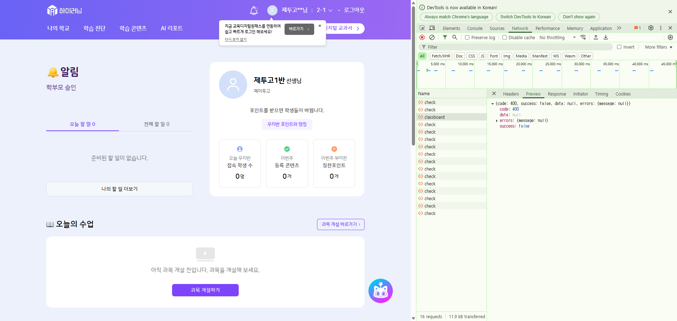Open the 전체 할 일 tab
This screenshot has width=677, height=321.
coord(157,124)
